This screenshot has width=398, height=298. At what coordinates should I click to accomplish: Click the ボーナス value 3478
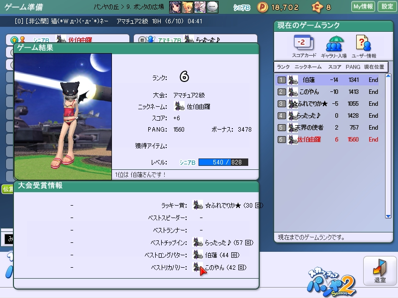(x=245, y=130)
